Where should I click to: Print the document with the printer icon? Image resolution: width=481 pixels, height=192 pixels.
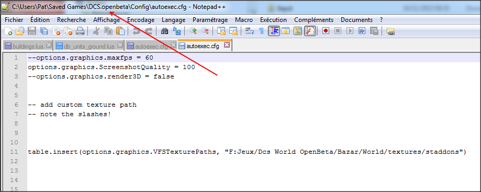point(80,31)
